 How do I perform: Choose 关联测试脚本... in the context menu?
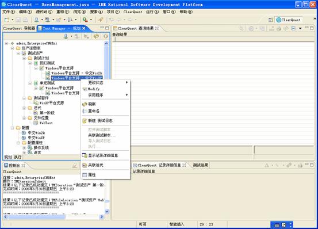tap(105, 135)
